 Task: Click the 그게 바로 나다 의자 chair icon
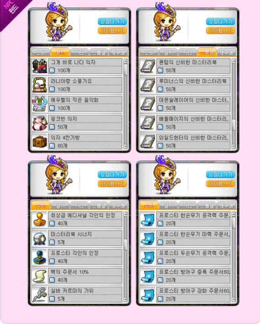coord(39,67)
